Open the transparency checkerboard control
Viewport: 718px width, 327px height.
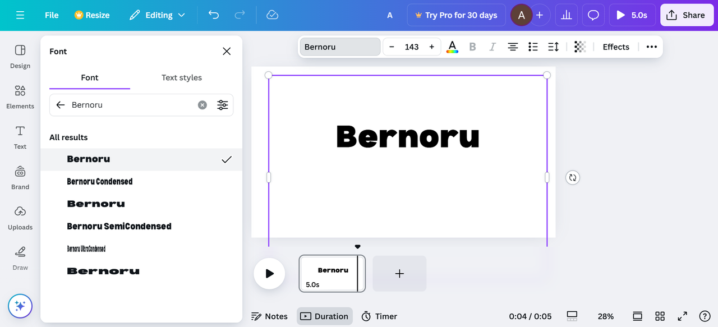click(x=580, y=47)
